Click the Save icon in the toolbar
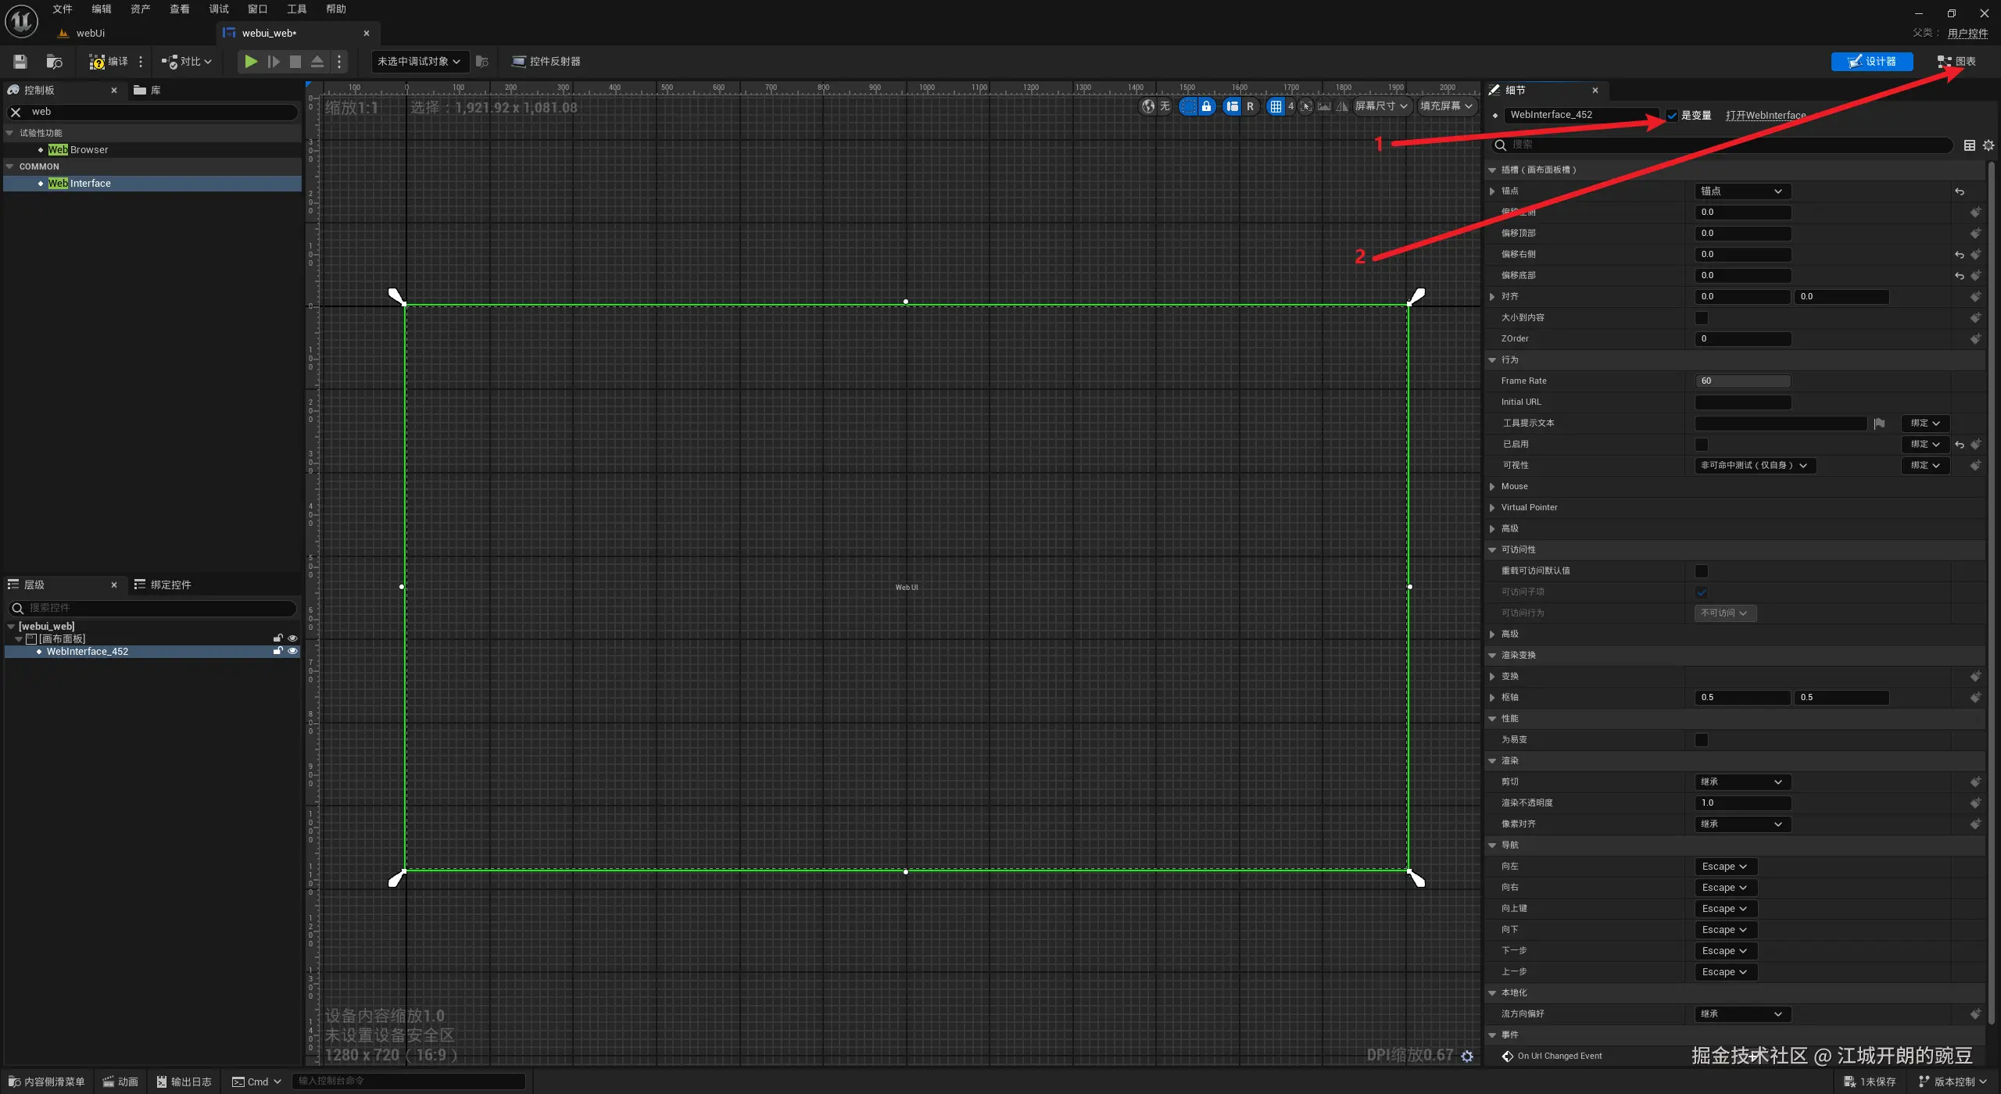 click(20, 61)
